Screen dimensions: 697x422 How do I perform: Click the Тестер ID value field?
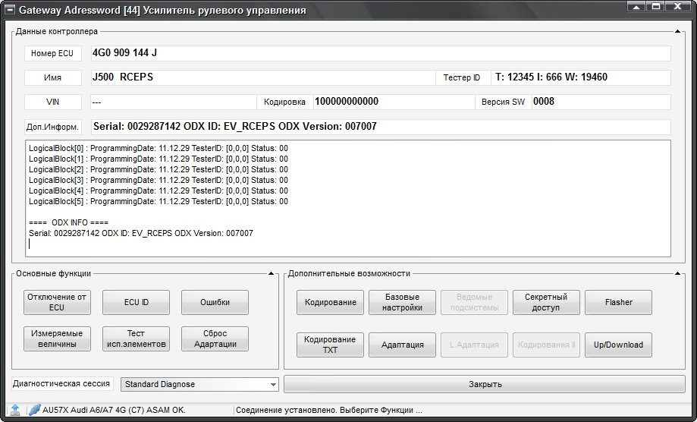pyautogui.click(x=580, y=77)
